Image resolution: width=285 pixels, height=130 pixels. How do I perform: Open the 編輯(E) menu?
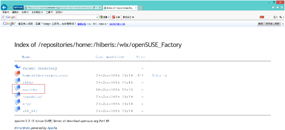(x=15, y=12)
